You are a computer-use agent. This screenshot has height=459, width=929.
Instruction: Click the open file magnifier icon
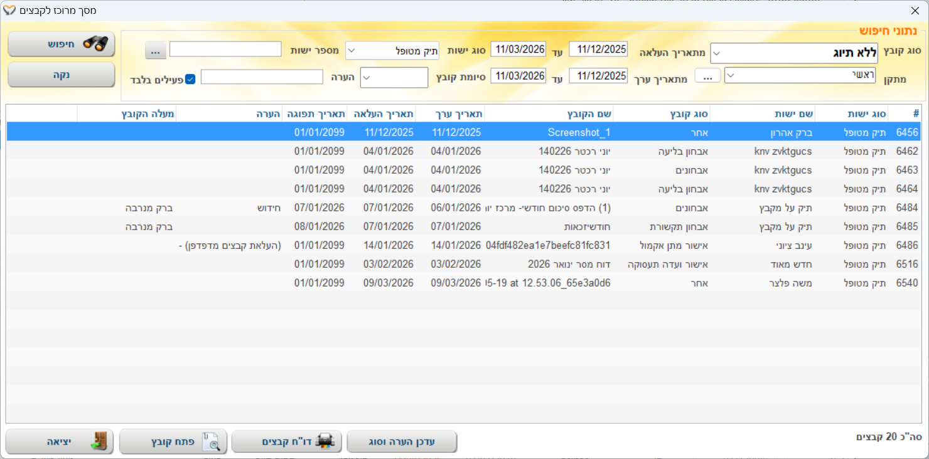(x=212, y=441)
